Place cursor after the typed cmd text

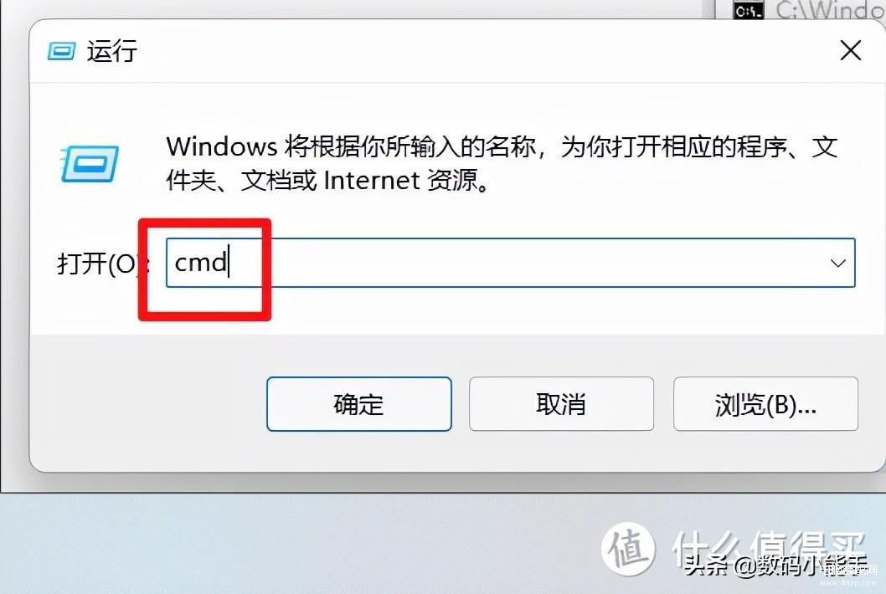pyautogui.click(x=229, y=263)
